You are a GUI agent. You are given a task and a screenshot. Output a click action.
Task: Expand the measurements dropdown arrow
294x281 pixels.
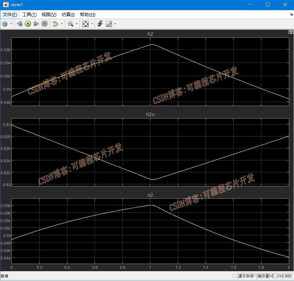[115, 24]
